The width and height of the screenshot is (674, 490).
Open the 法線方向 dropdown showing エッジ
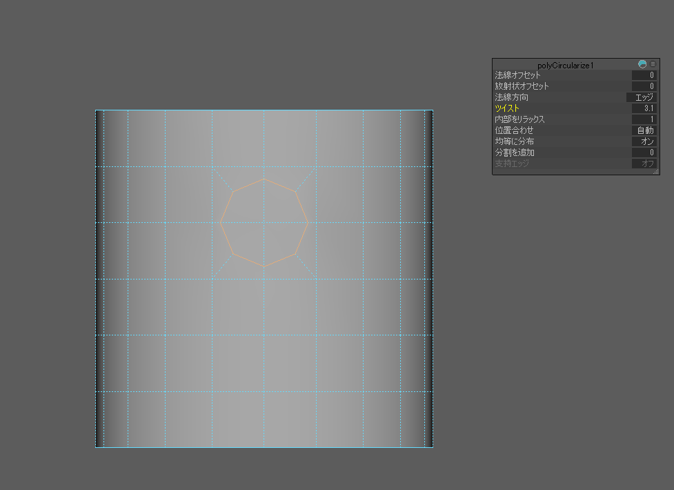point(641,97)
